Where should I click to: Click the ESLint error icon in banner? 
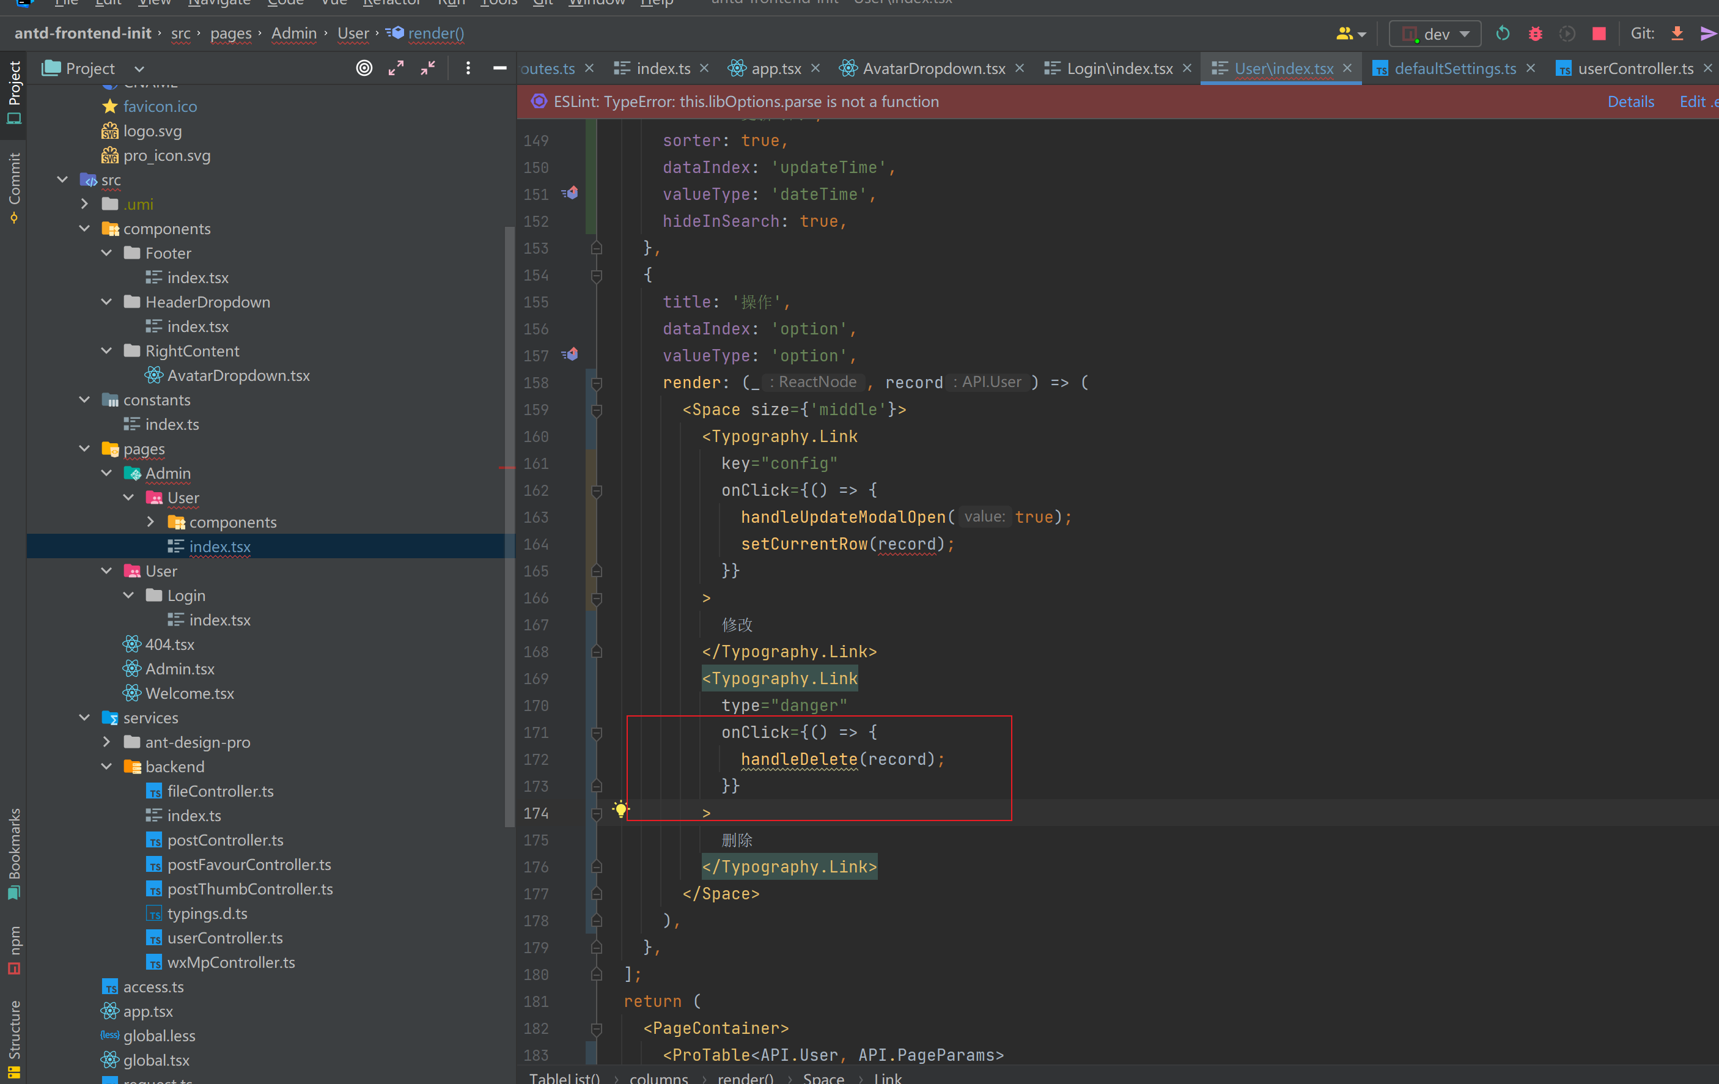[539, 101]
